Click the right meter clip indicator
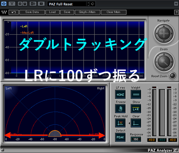The width and height of the screenshot is (179, 153). click(169, 87)
